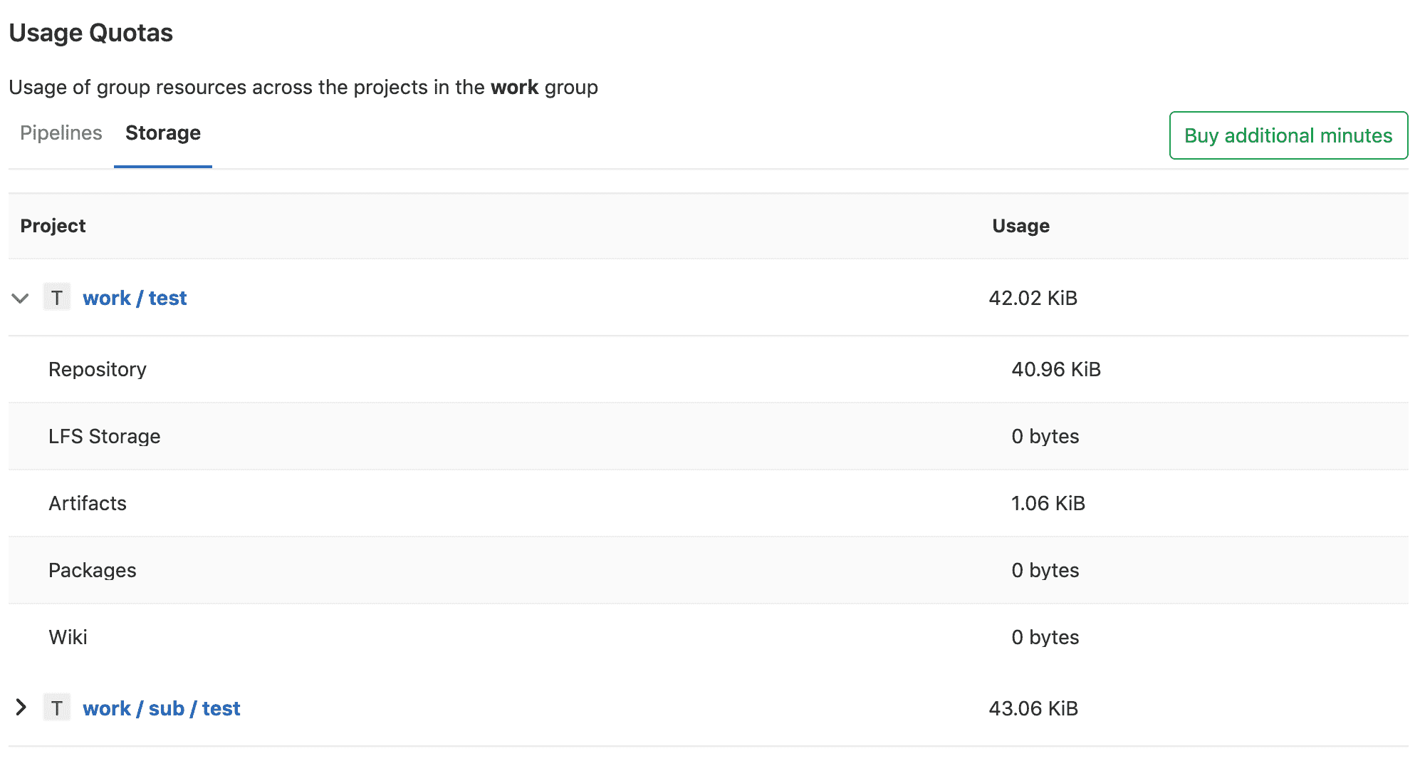Select the Artifacts storage row
Image resolution: width=1420 pixels, height=771 pixels.
pos(87,503)
